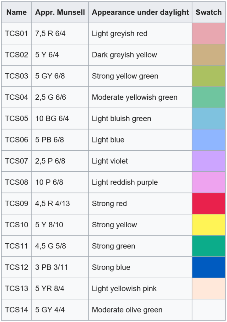227x322 pixels.
Task: Select the TCS02 dark greyish yellow swatch
Action: (209, 55)
